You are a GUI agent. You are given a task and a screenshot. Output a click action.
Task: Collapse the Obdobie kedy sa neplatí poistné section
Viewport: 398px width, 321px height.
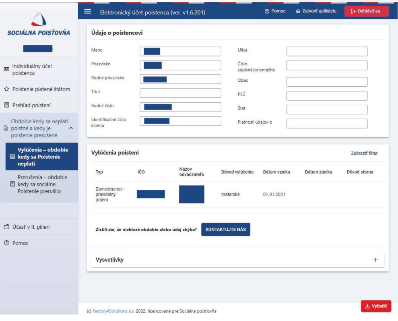(71, 128)
